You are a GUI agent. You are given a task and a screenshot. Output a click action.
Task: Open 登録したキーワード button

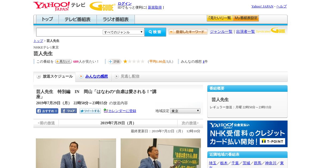pyautogui.click(x=188, y=32)
